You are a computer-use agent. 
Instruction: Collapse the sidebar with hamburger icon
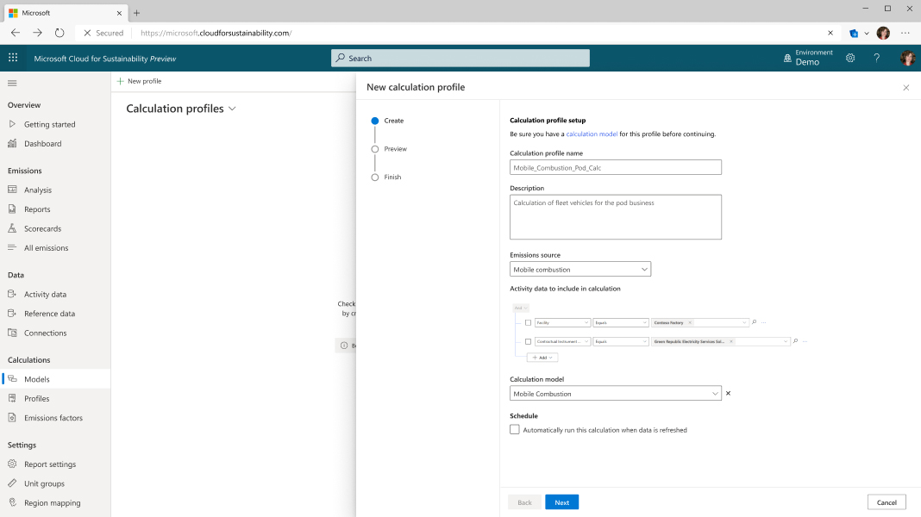click(x=12, y=84)
